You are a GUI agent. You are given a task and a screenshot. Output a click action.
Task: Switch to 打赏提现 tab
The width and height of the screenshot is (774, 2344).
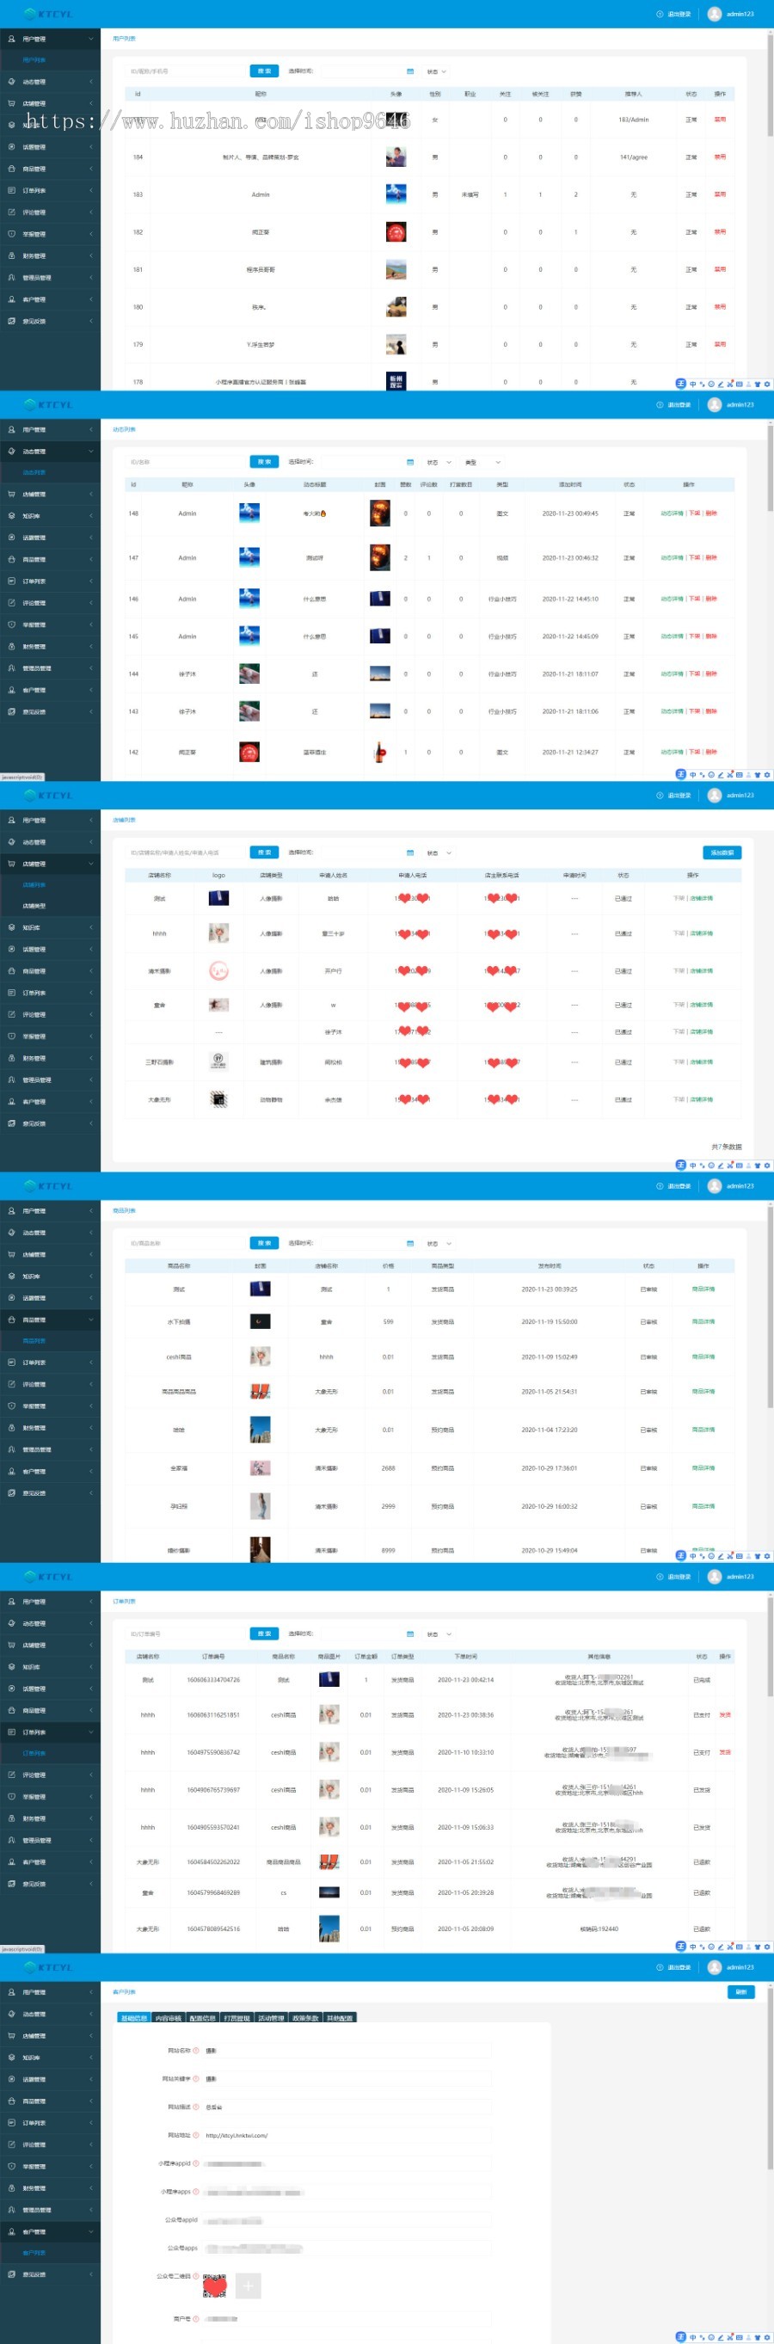click(x=237, y=2017)
